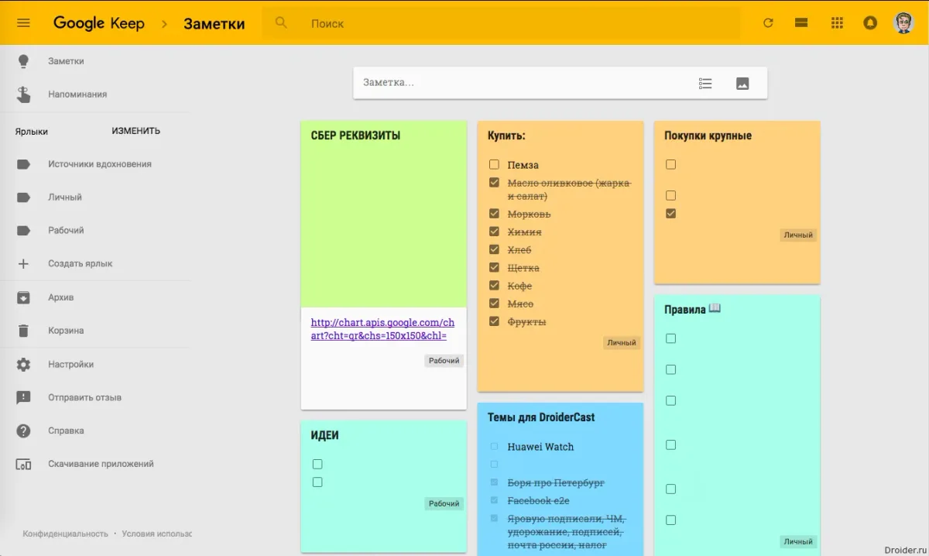Open the Google apps grid icon
This screenshot has width=929, height=556.
pyautogui.click(x=837, y=23)
